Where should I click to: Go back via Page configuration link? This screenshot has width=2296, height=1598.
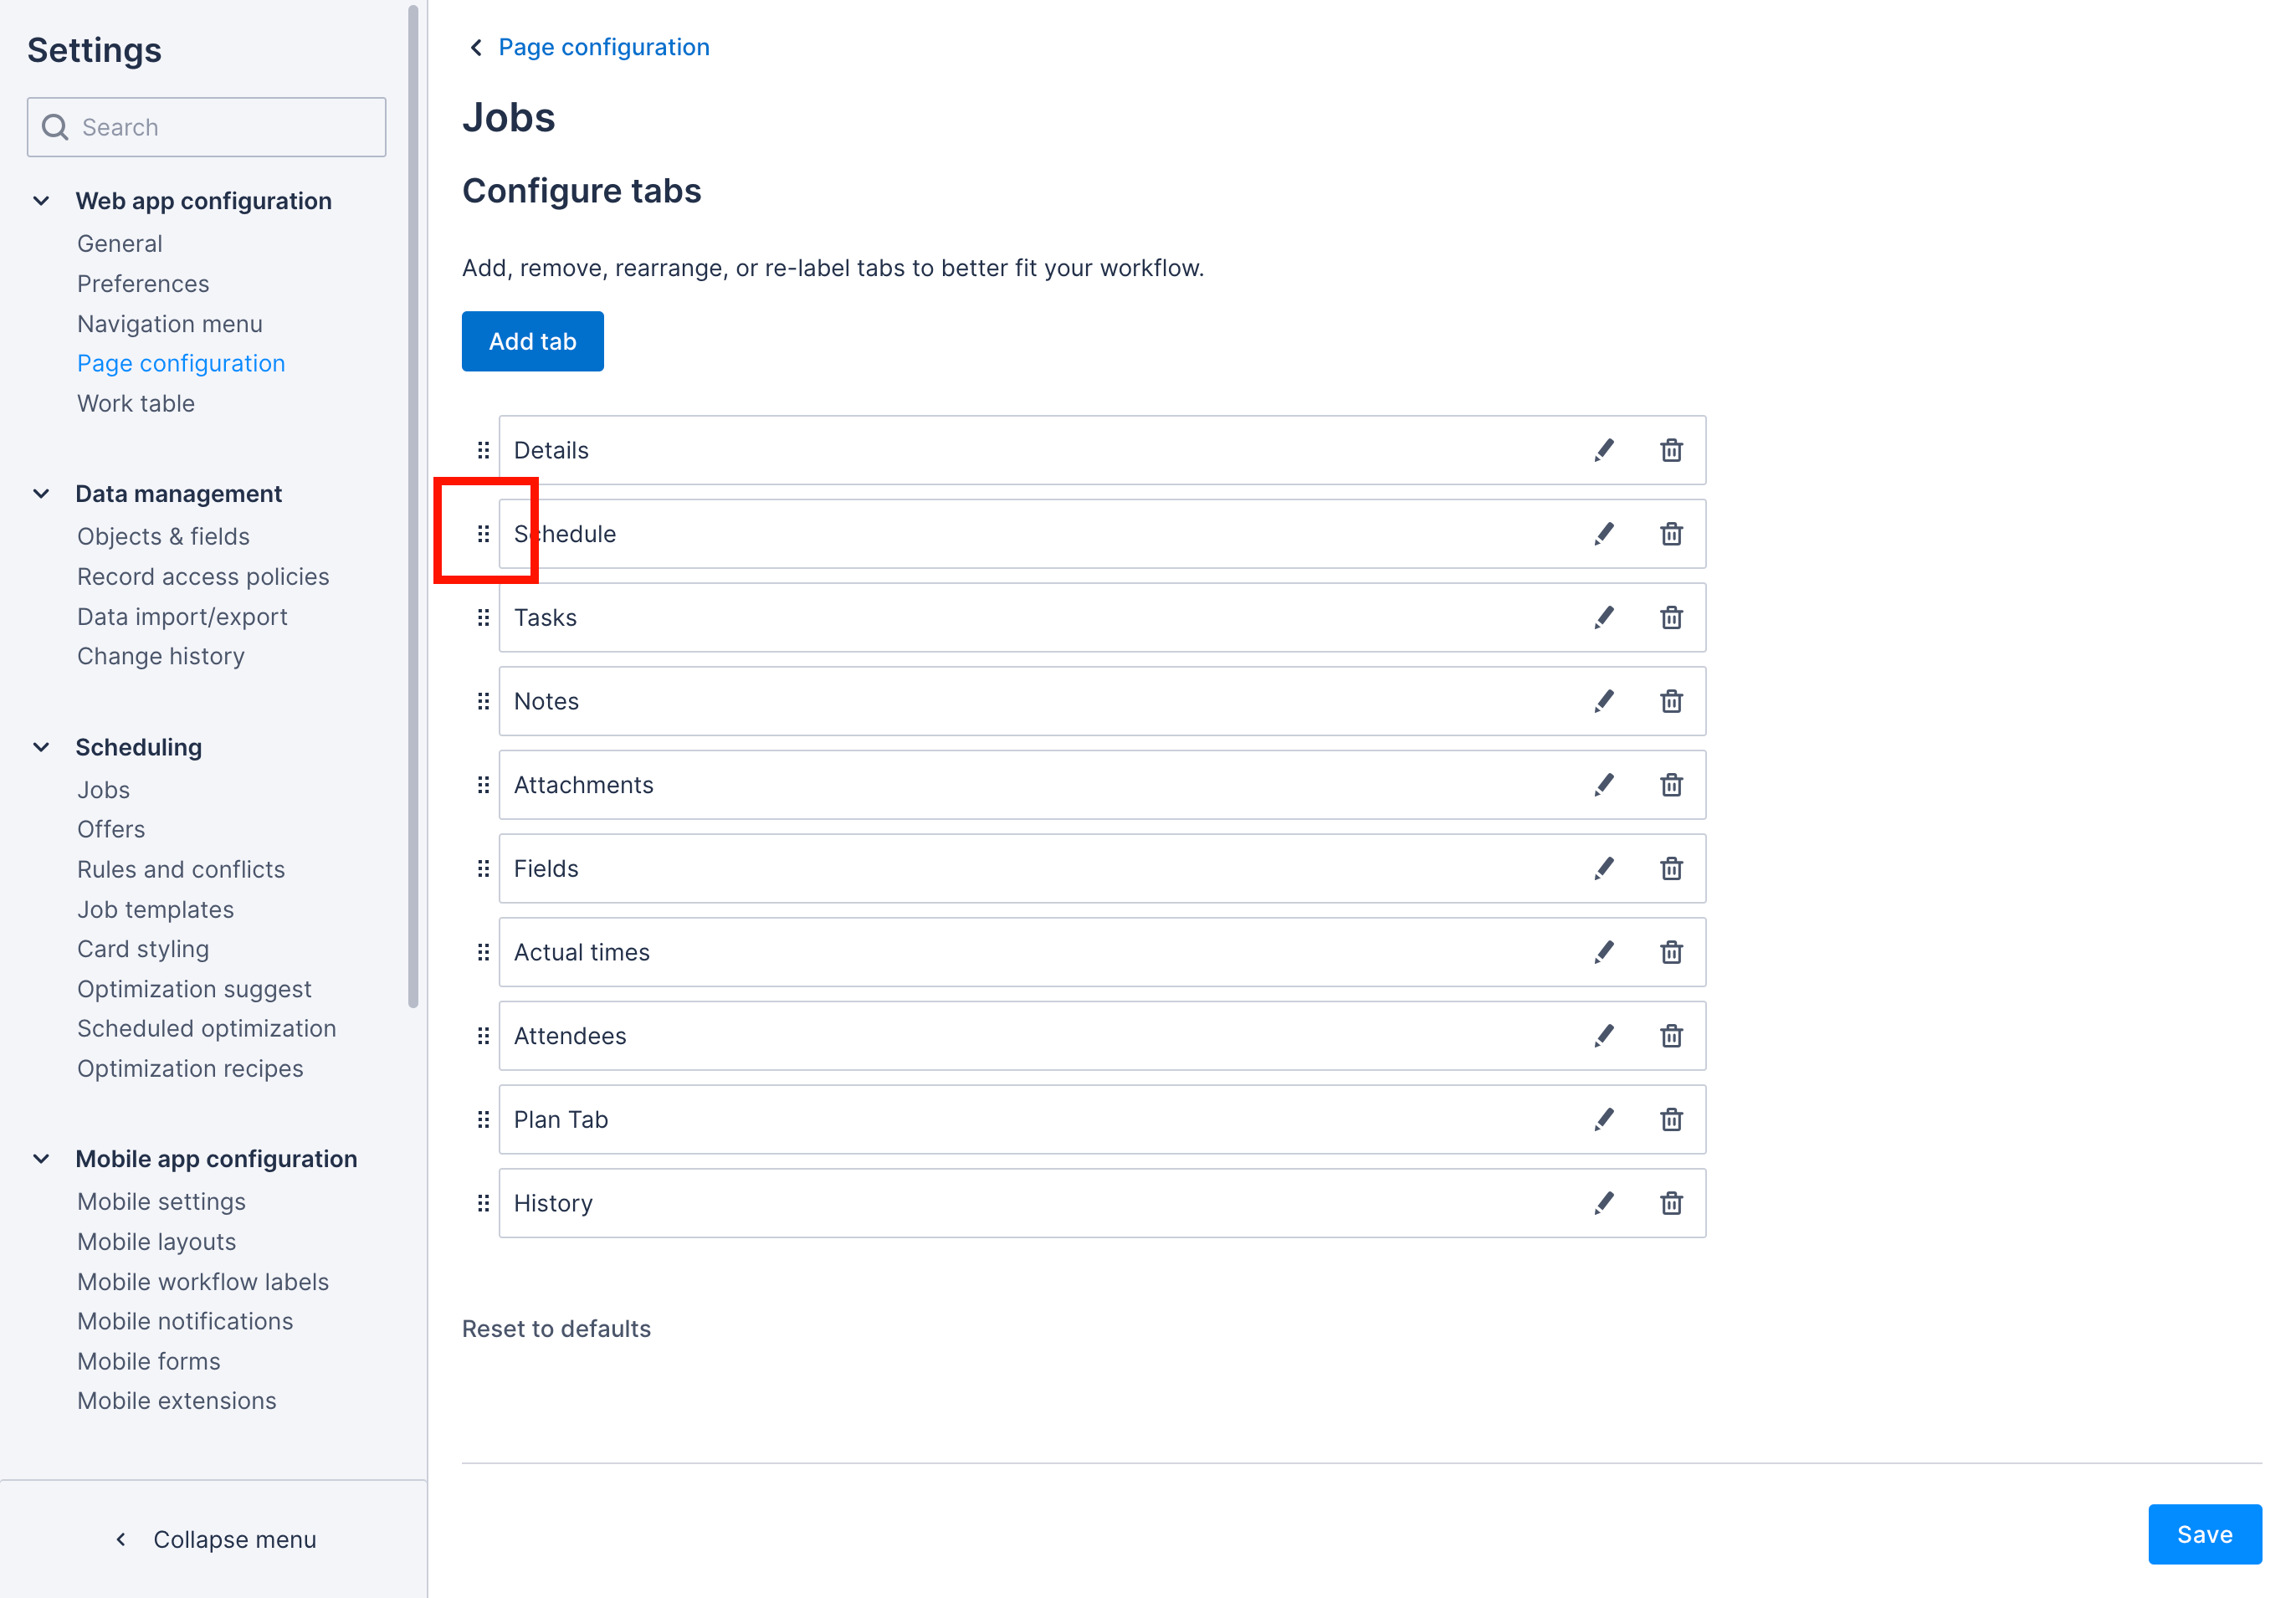click(x=603, y=46)
